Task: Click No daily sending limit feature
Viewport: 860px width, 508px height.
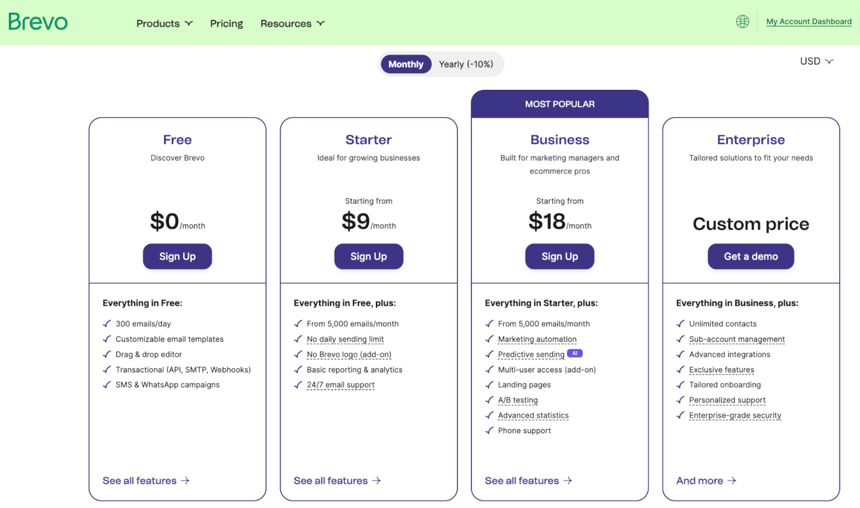Action: click(x=345, y=339)
